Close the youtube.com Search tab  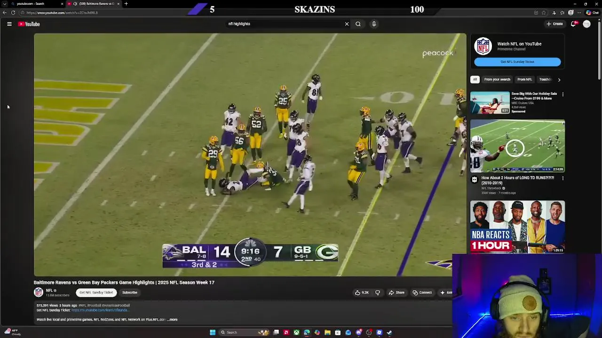click(62, 4)
